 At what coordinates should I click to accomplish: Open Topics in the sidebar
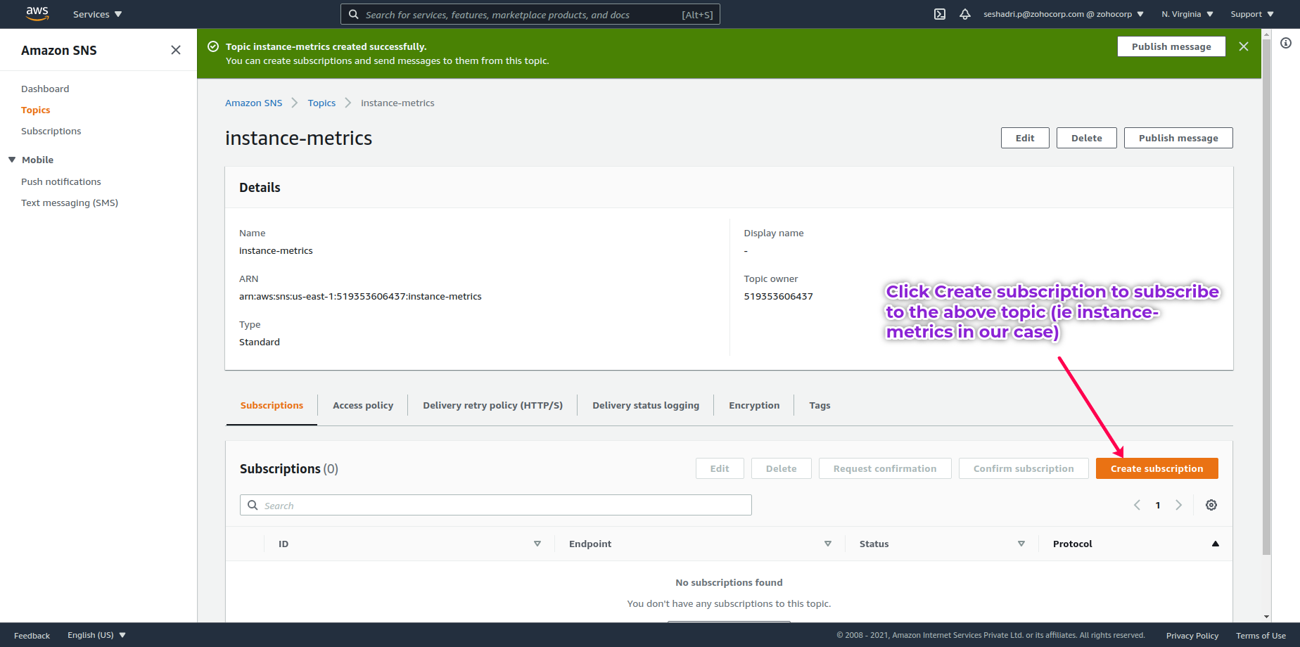click(36, 110)
